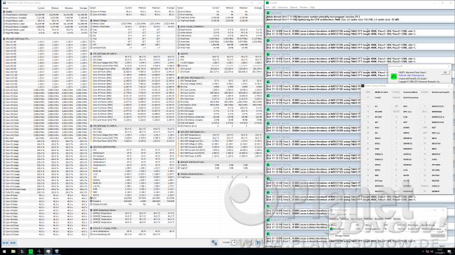This screenshot has height=255, width=455.
Task: Switch to the Leistung tab in Task Manager
Action: click(344, 219)
